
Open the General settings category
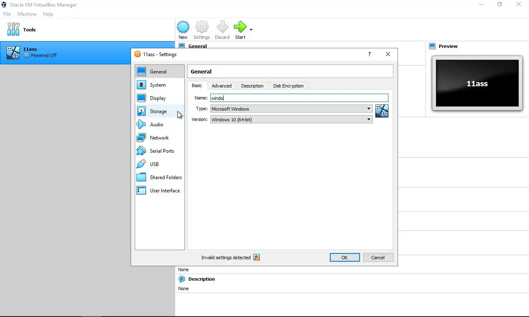[160, 71]
